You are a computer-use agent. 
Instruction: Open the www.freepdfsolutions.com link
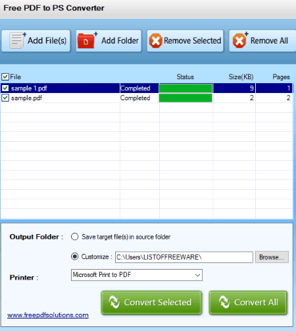point(48,315)
